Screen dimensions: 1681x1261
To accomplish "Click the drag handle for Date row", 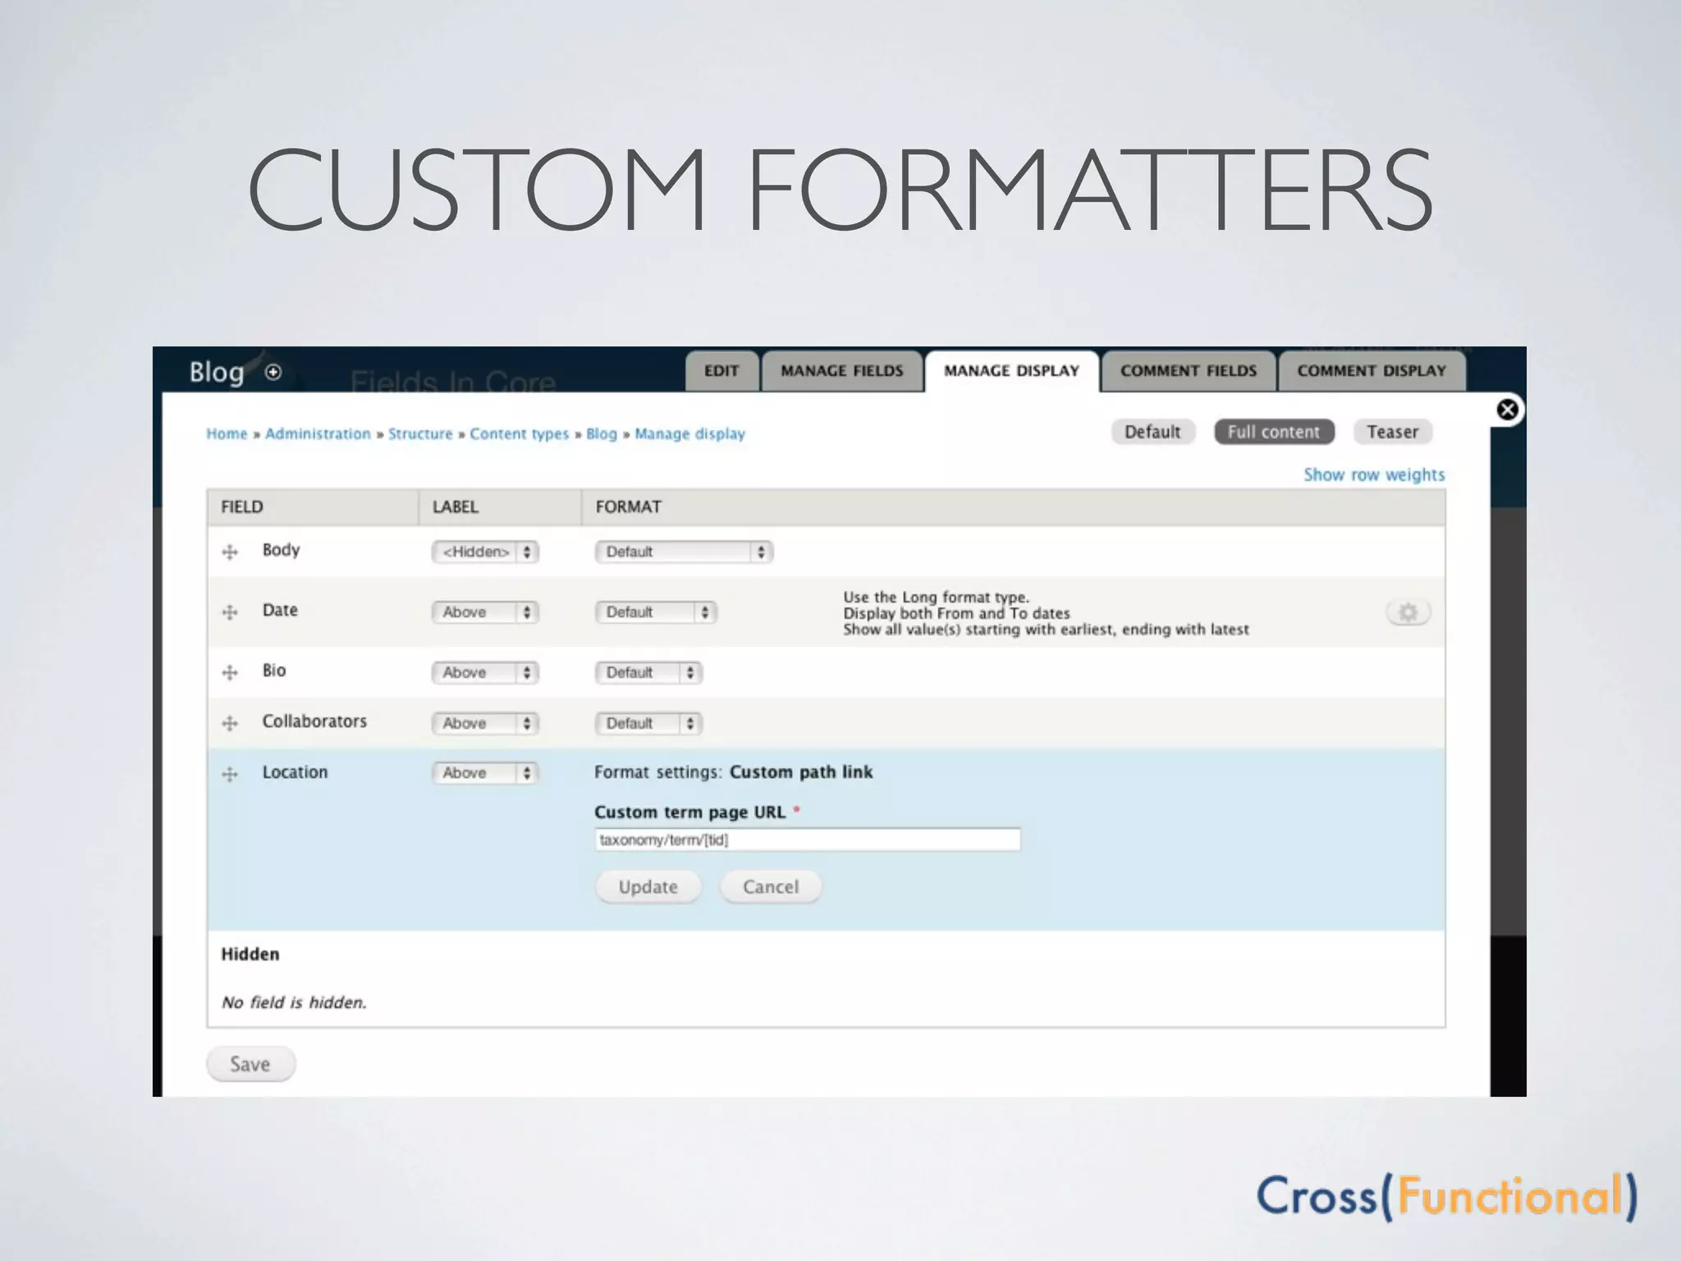I will (230, 612).
